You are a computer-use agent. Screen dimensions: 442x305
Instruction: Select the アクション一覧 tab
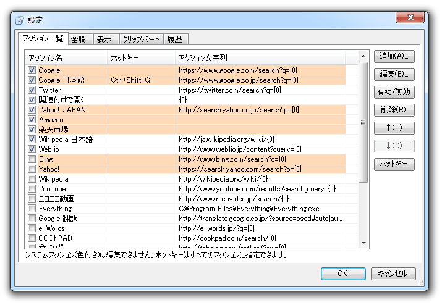point(43,38)
